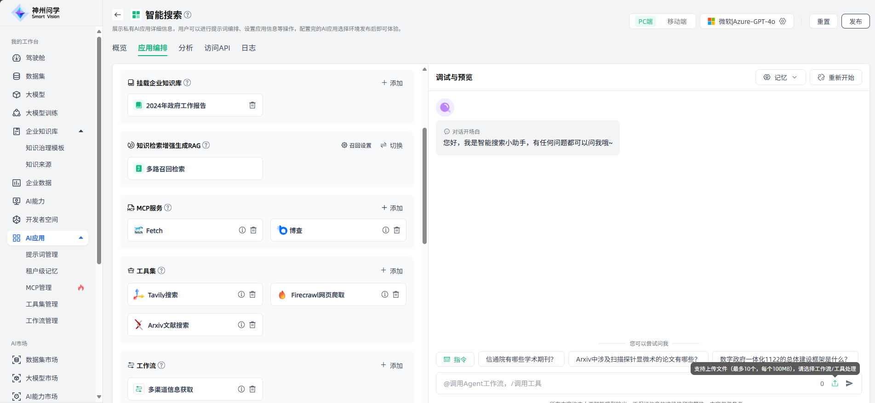Screen dimensions: 875x403
Task: Open help icon next to 挂载企业知识库
Action: pyautogui.click(x=187, y=83)
